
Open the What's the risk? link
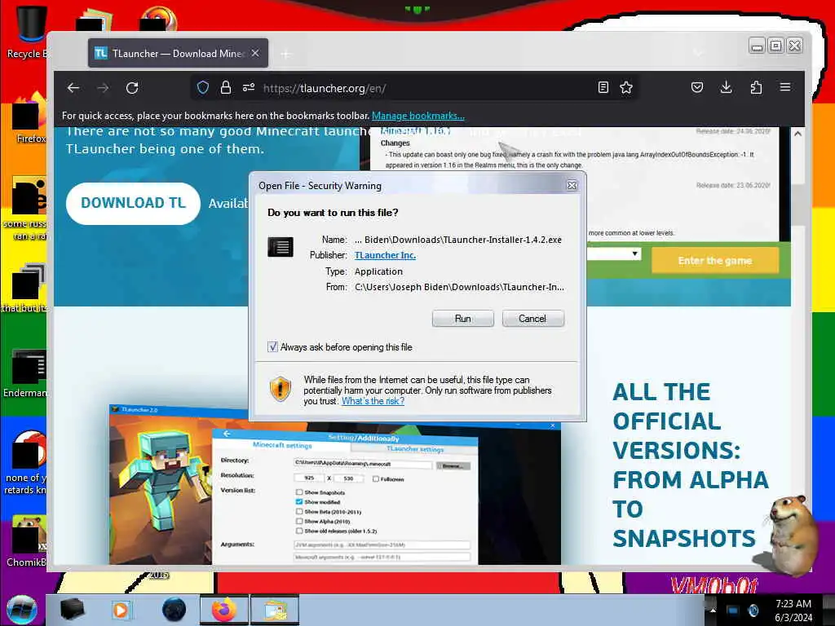tap(373, 401)
